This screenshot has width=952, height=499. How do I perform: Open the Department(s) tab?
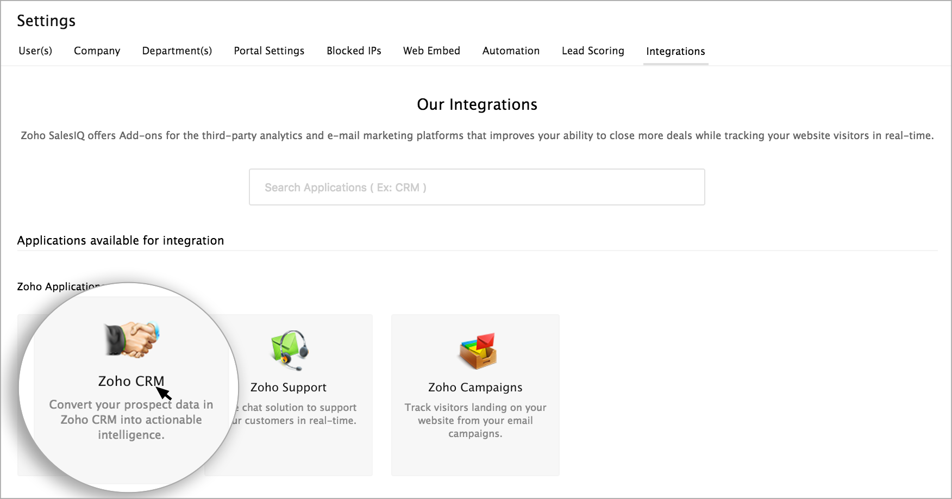click(177, 51)
